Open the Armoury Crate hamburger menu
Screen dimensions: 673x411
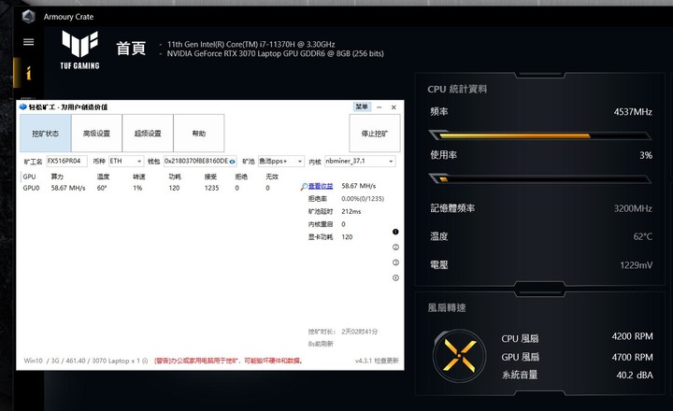coord(28,42)
